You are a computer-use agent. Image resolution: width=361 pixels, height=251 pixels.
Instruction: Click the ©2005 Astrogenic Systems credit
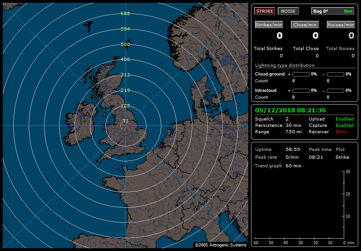tap(221, 245)
